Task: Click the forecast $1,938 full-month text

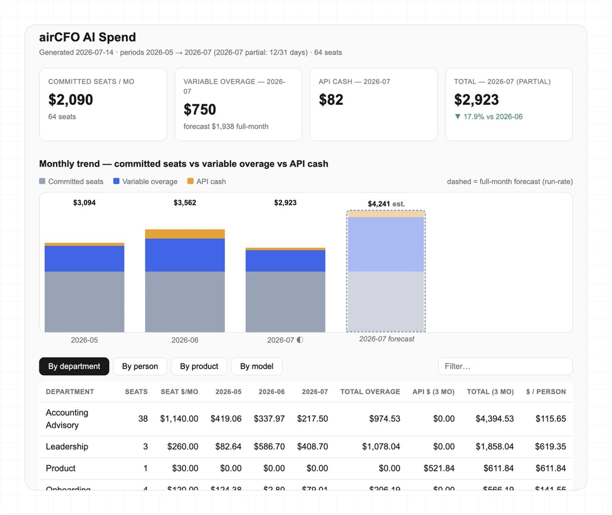Action: pyautogui.click(x=226, y=126)
